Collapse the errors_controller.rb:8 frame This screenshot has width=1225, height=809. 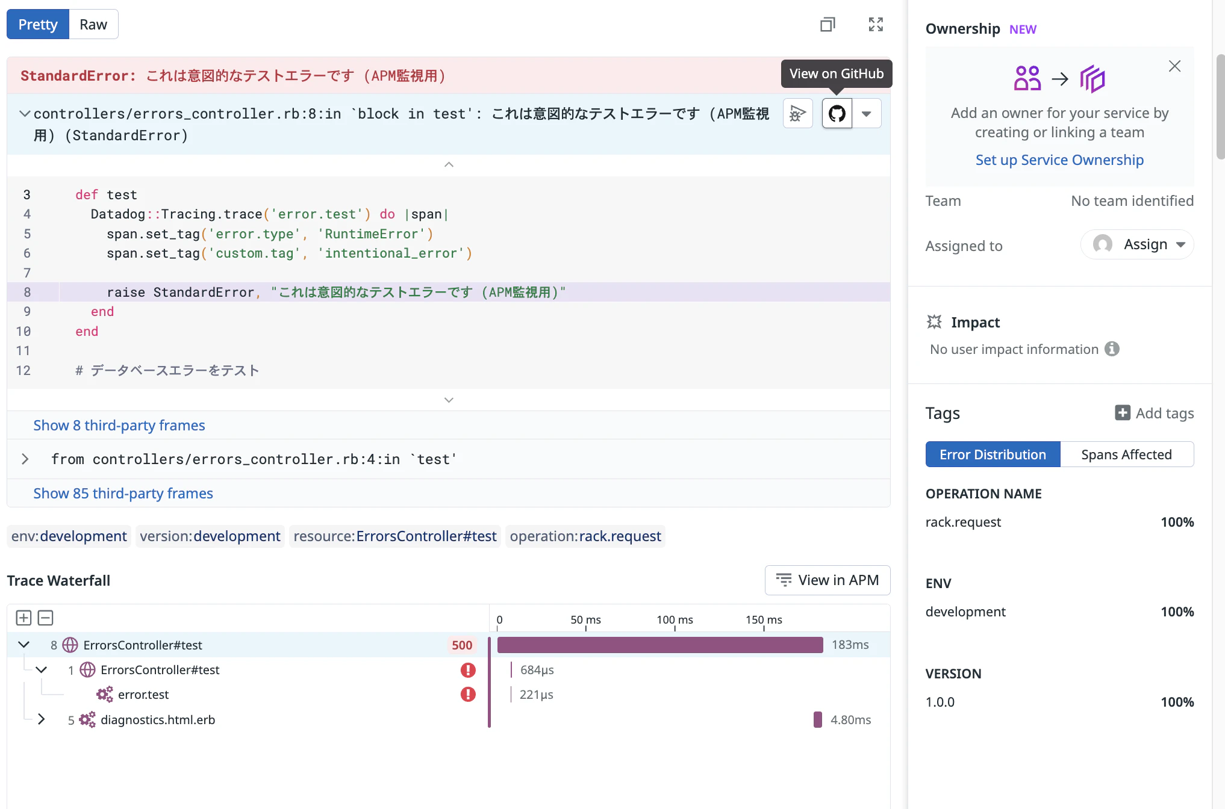pos(25,113)
